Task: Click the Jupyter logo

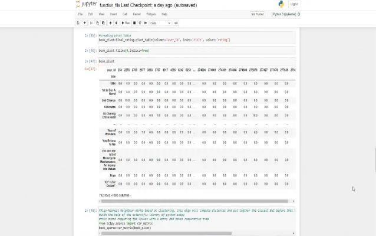Action: [x=86, y=4]
